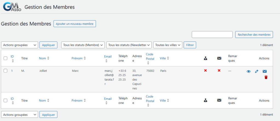Click bottom 1 élément count
Viewport: 280px width, 121px height.
pos(266,114)
